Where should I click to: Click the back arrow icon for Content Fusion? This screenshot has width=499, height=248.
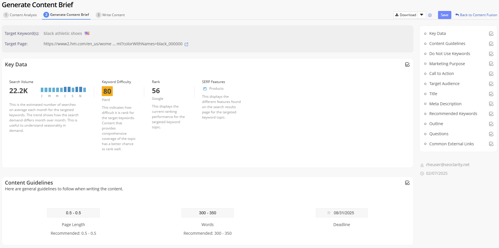pyautogui.click(x=457, y=15)
